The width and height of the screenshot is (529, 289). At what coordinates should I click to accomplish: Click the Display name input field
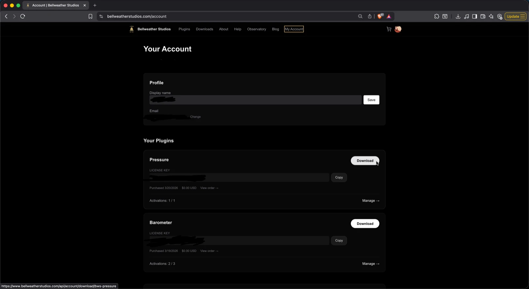pyautogui.click(x=255, y=100)
